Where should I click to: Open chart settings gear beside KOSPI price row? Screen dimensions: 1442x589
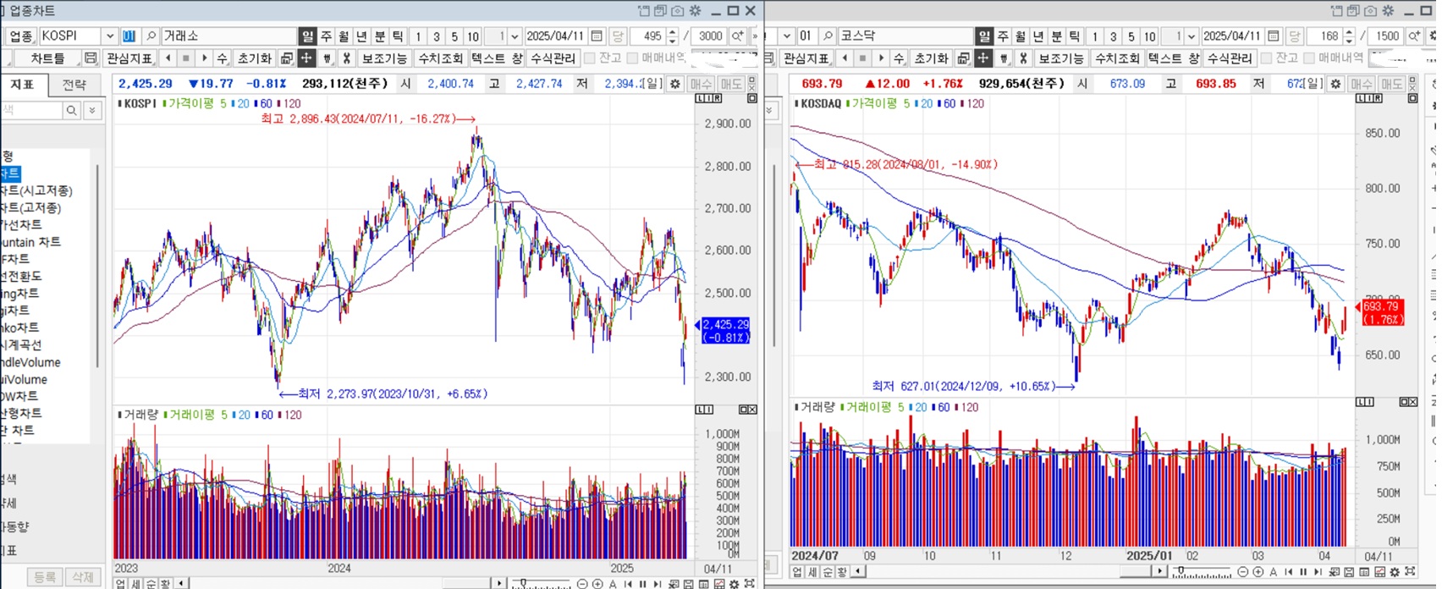click(674, 84)
